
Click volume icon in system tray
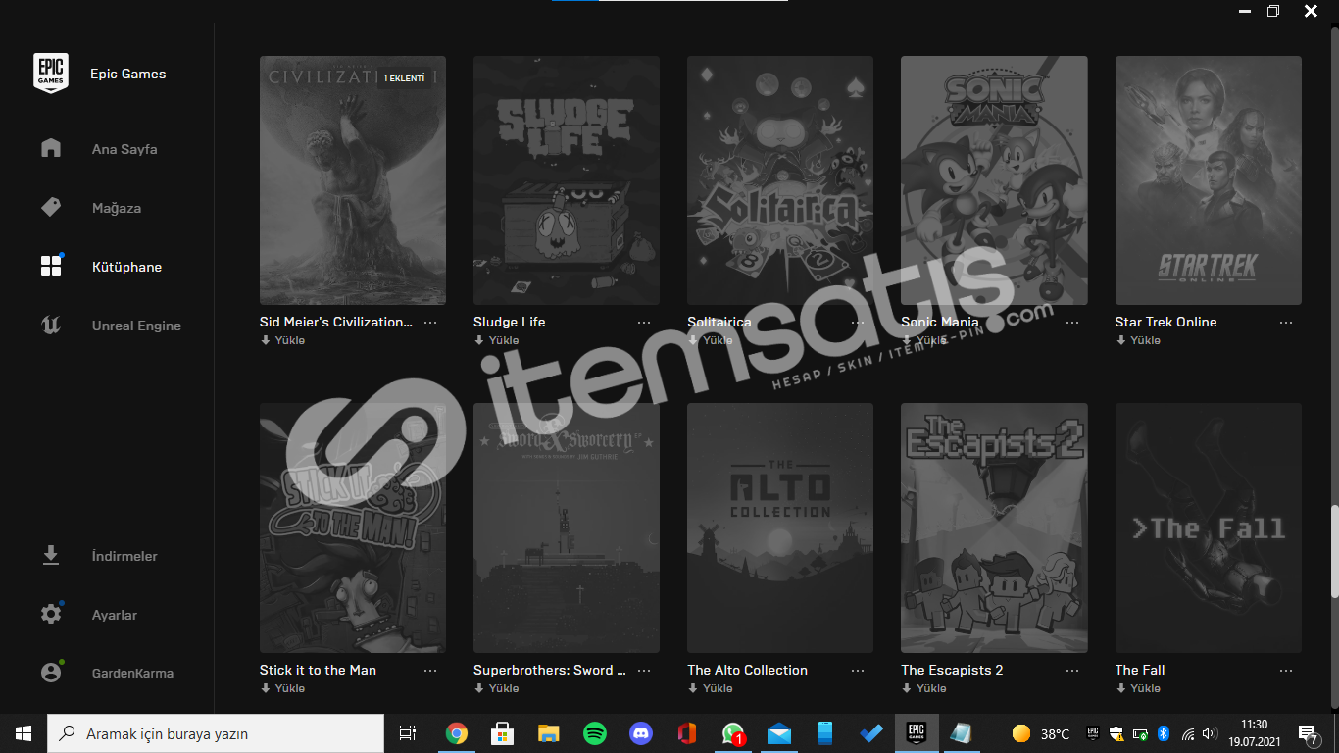(1212, 733)
